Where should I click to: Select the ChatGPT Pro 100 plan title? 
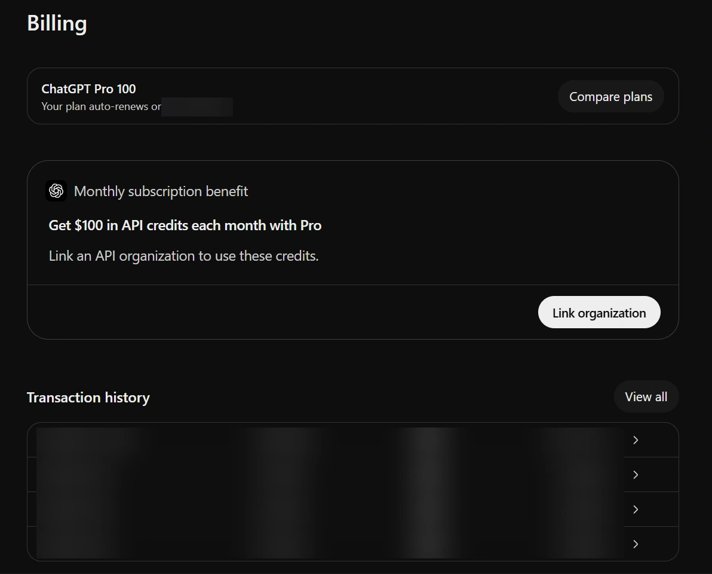[88, 88]
